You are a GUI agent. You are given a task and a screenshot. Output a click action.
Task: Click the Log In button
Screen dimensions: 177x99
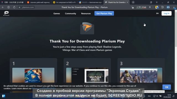click(166, 13)
